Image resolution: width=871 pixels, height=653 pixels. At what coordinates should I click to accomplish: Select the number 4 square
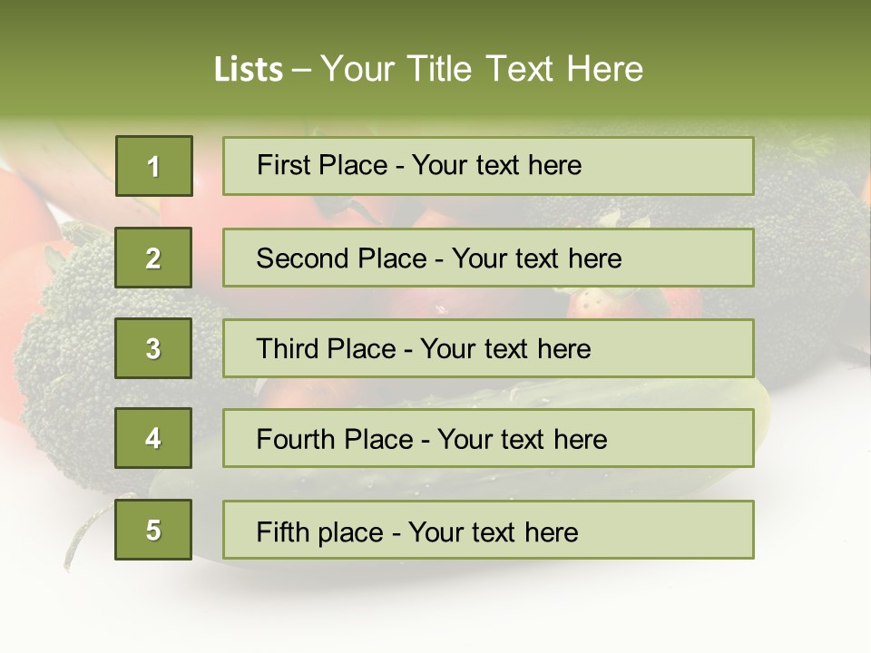(153, 438)
